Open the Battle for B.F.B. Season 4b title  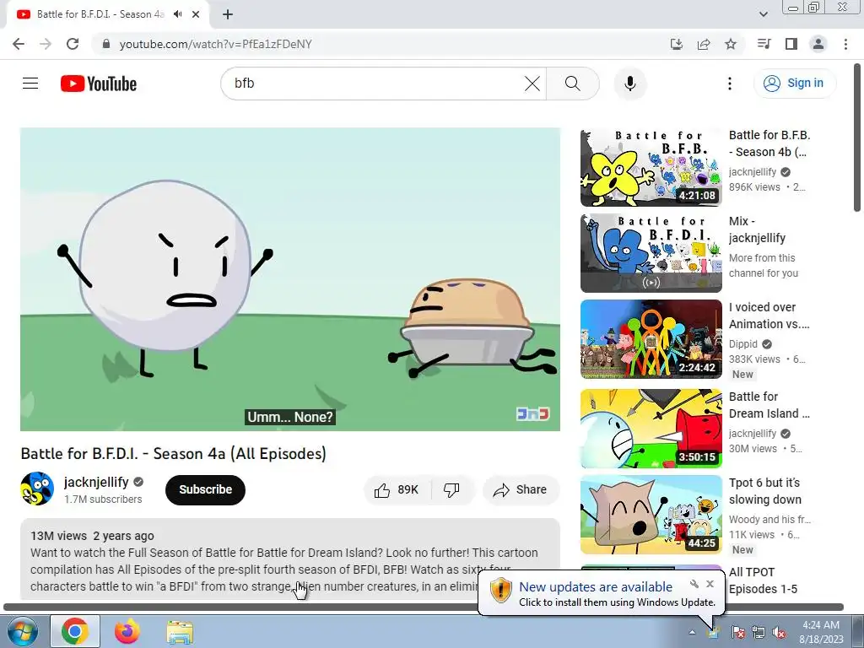click(769, 143)
